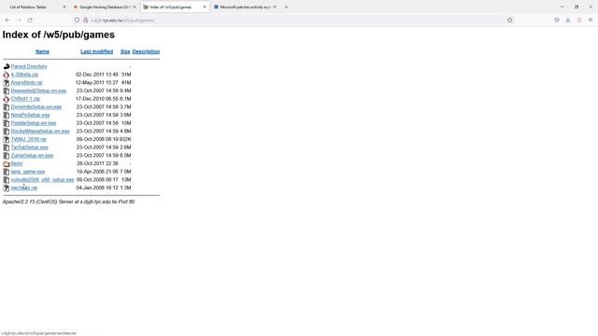This screenshot has height=336, width=598.
Task: Download lang_game.exe
Action: pos(28,172)
